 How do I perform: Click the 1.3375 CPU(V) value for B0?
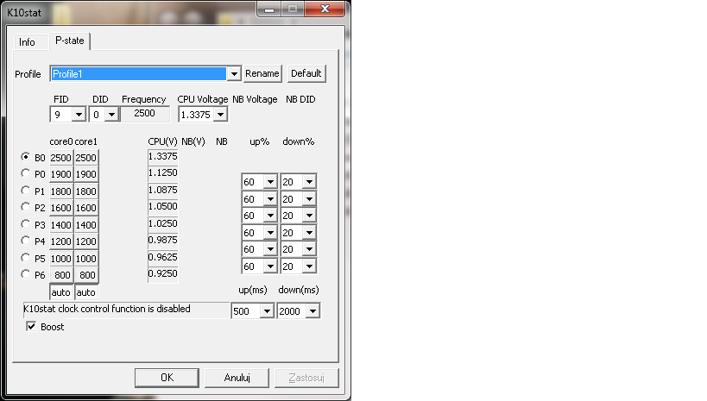pyautogui.click(x=163, y=156)
